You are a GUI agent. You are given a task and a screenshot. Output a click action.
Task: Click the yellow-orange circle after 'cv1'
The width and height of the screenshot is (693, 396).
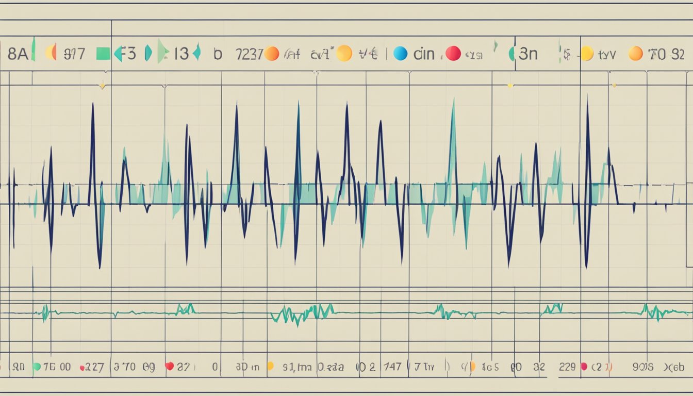(x=344, y=53)
